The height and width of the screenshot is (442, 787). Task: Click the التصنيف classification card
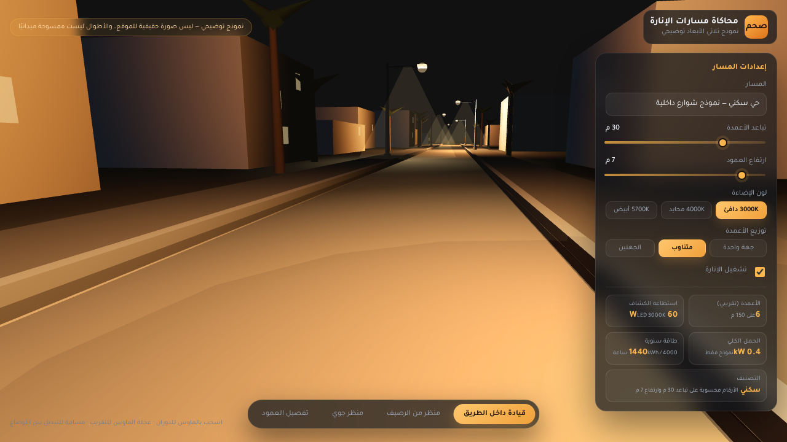pyautogui.click(x=686, y=386)
